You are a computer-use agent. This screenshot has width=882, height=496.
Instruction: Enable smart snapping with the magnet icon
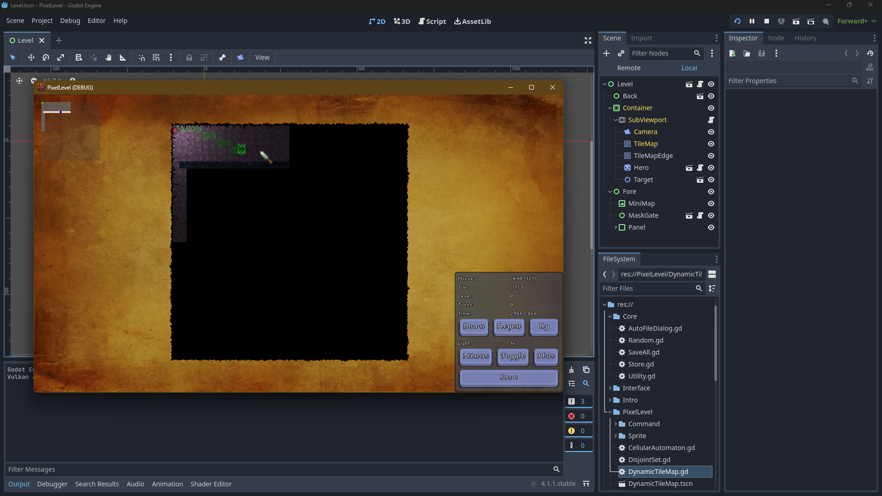tap(141, 57)
